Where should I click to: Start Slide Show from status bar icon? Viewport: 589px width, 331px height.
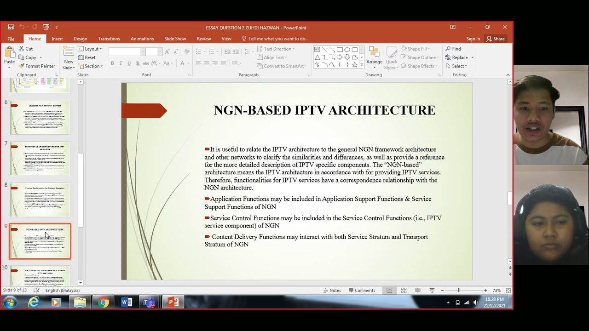[x=432, y=291]
